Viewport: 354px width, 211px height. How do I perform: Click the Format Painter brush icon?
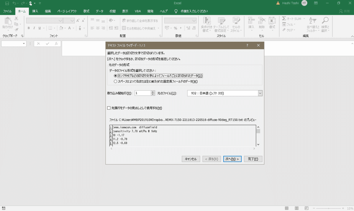tap(16, 29)
